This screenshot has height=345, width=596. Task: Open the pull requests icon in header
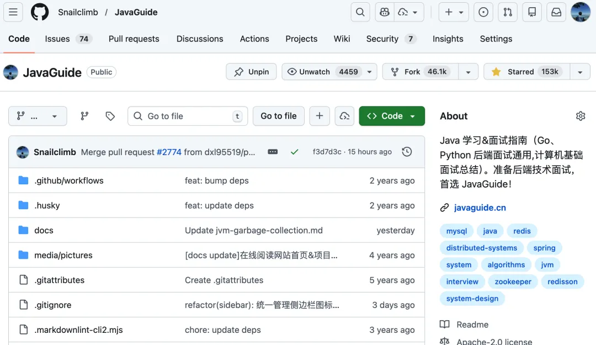pyautogui.click(x=508, y=12)
